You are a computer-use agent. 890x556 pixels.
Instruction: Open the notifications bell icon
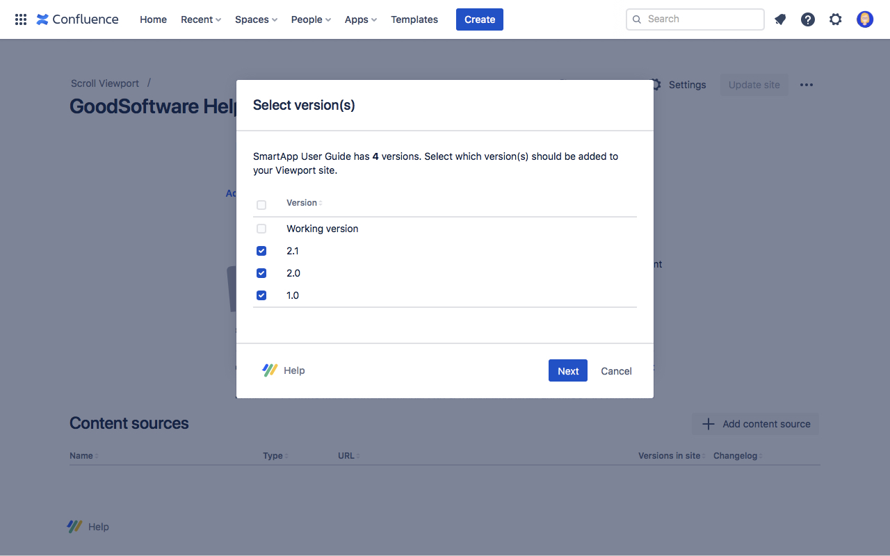780,19
